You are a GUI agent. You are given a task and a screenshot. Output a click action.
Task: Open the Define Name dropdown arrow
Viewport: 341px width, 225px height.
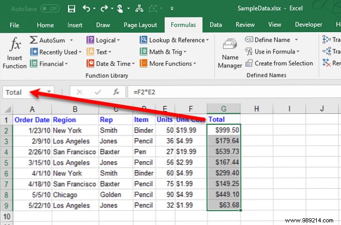coord(296,40)
